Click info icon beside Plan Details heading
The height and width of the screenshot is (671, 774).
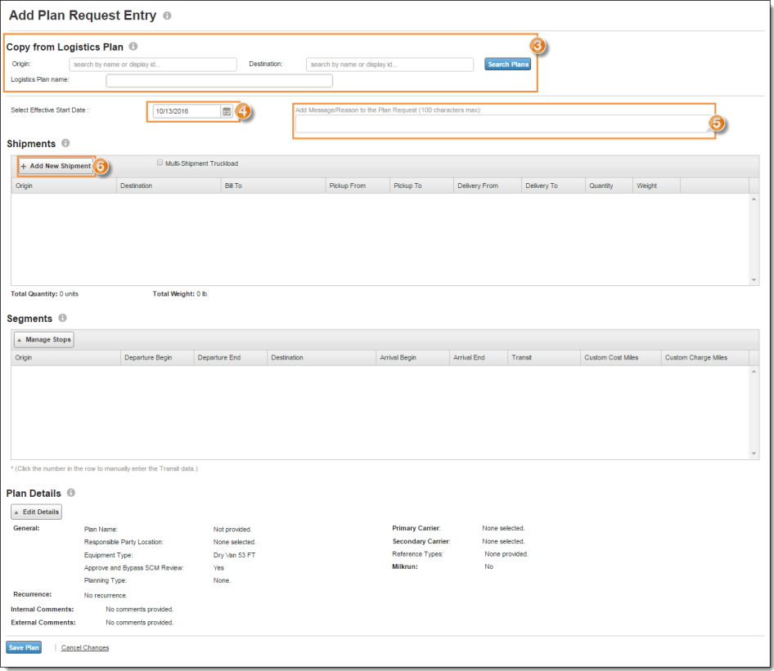coord(71,493)
